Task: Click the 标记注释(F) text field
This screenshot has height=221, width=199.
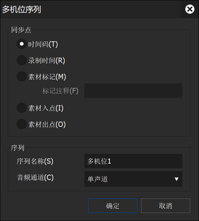Action: pyautogui.click(x=133, y=91)
